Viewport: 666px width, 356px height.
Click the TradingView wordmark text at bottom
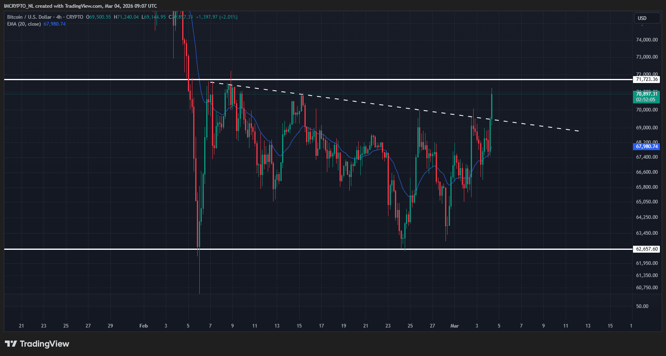point(44,344)
